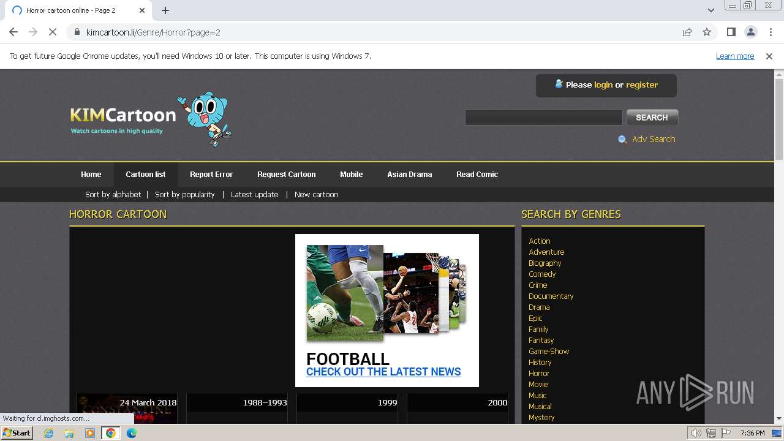
Task: Expand the tab search dropdown
Action: [x=710, y=10]
